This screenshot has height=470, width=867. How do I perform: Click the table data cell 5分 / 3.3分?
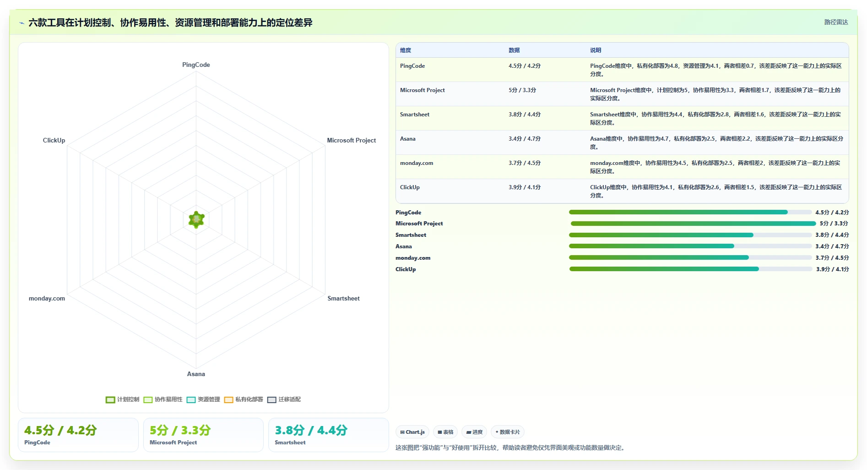(522, 90)
